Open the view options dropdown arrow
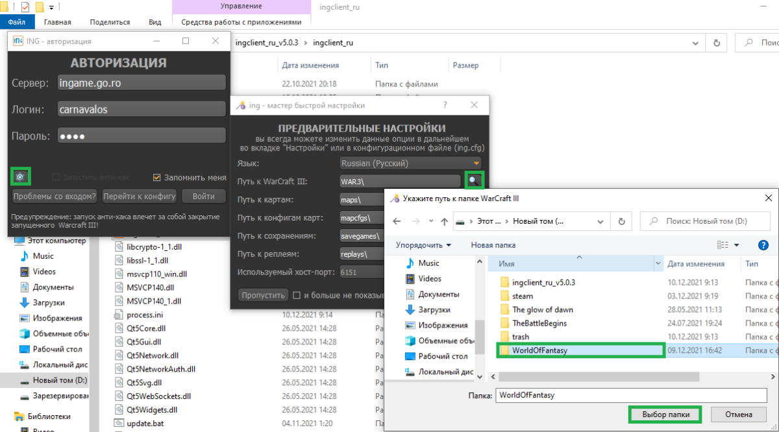 coord(736,245)
